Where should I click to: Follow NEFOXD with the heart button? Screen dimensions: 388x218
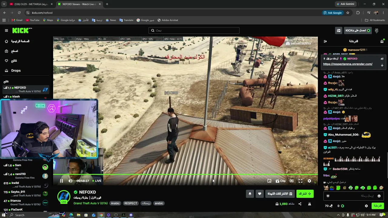click(260, 194)
